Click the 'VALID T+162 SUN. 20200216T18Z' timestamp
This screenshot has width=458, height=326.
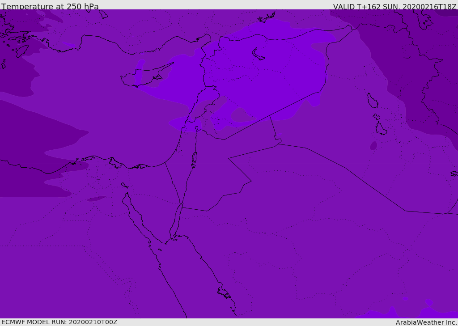tap(394, 7)
